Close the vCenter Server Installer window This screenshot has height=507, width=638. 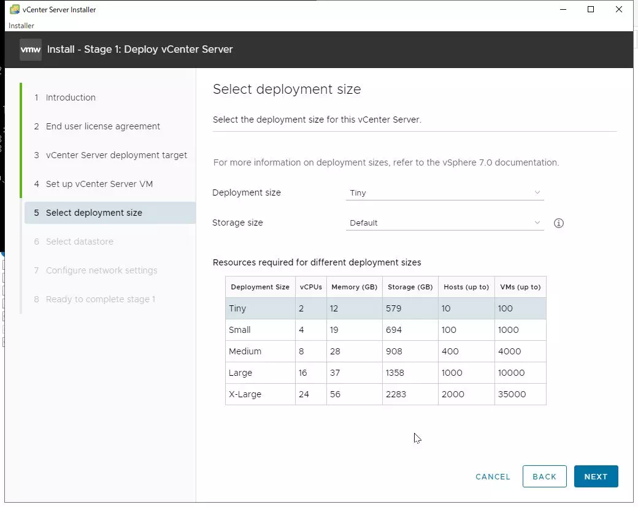(619, 9)
